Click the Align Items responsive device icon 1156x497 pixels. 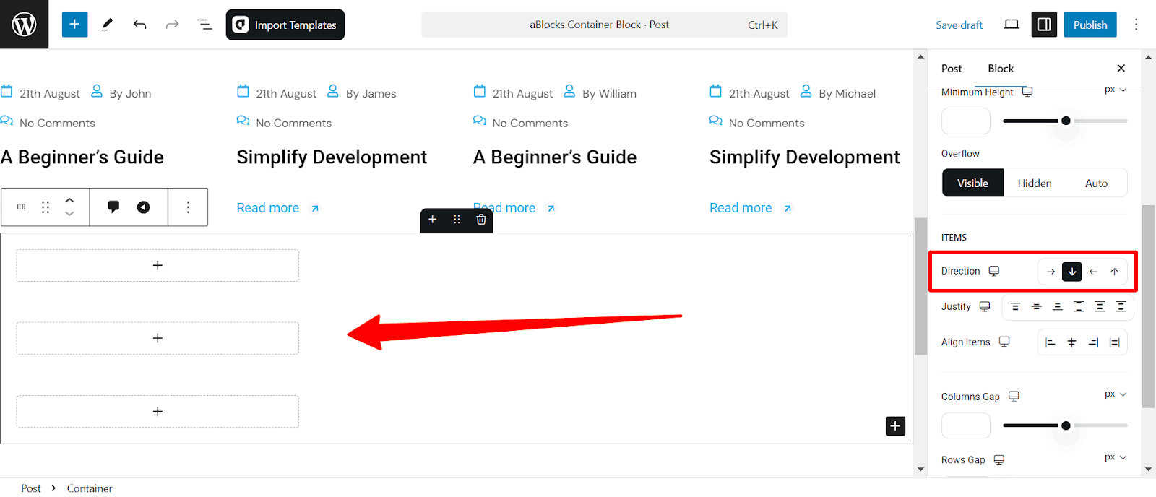click(1004, 342)
